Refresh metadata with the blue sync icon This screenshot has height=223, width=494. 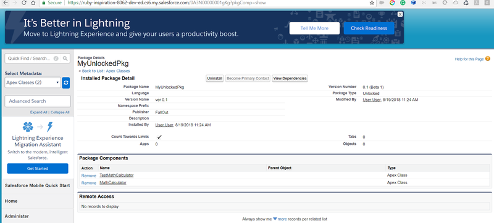click(66, 83)
